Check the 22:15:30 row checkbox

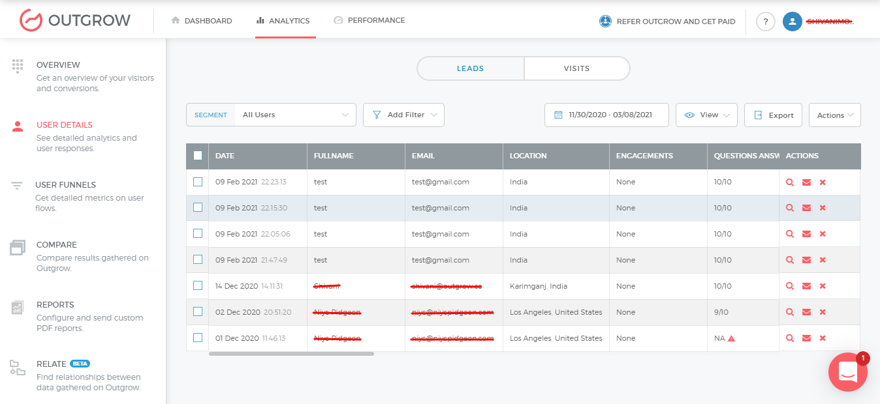198,207
